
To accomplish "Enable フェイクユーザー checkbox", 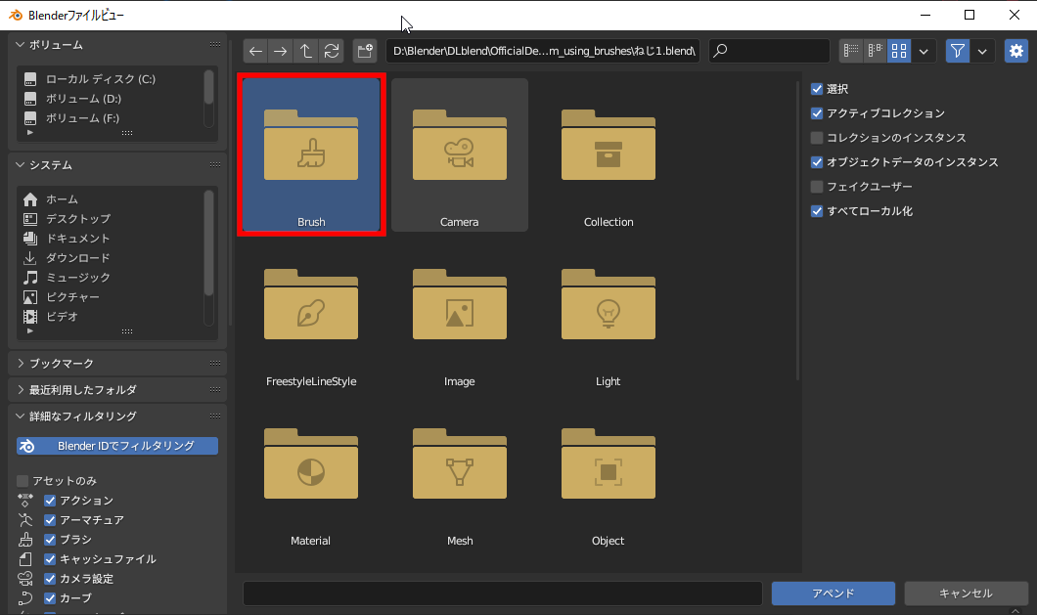I will pyautogui.click(x=817, y=187).
